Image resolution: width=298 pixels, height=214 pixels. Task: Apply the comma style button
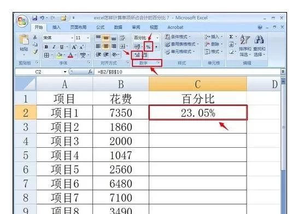click(x=156, y=47)
